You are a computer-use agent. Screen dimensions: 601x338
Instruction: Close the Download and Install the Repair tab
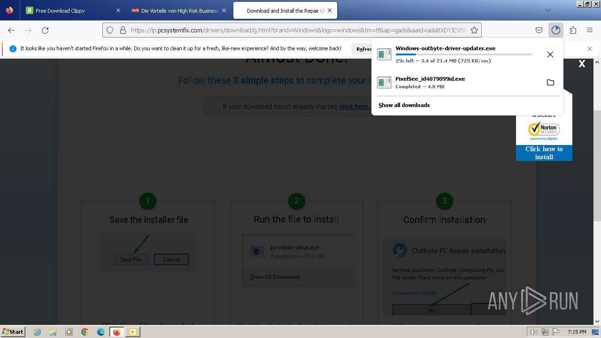330,10
